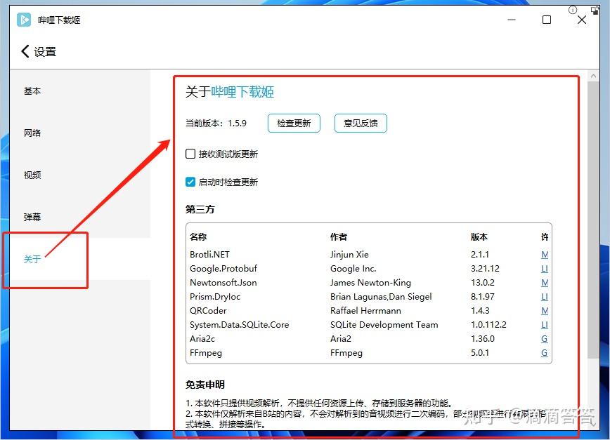Click the Aria2c name cell
This screenshot has width=610, height=440.
(x=202, y=339)
